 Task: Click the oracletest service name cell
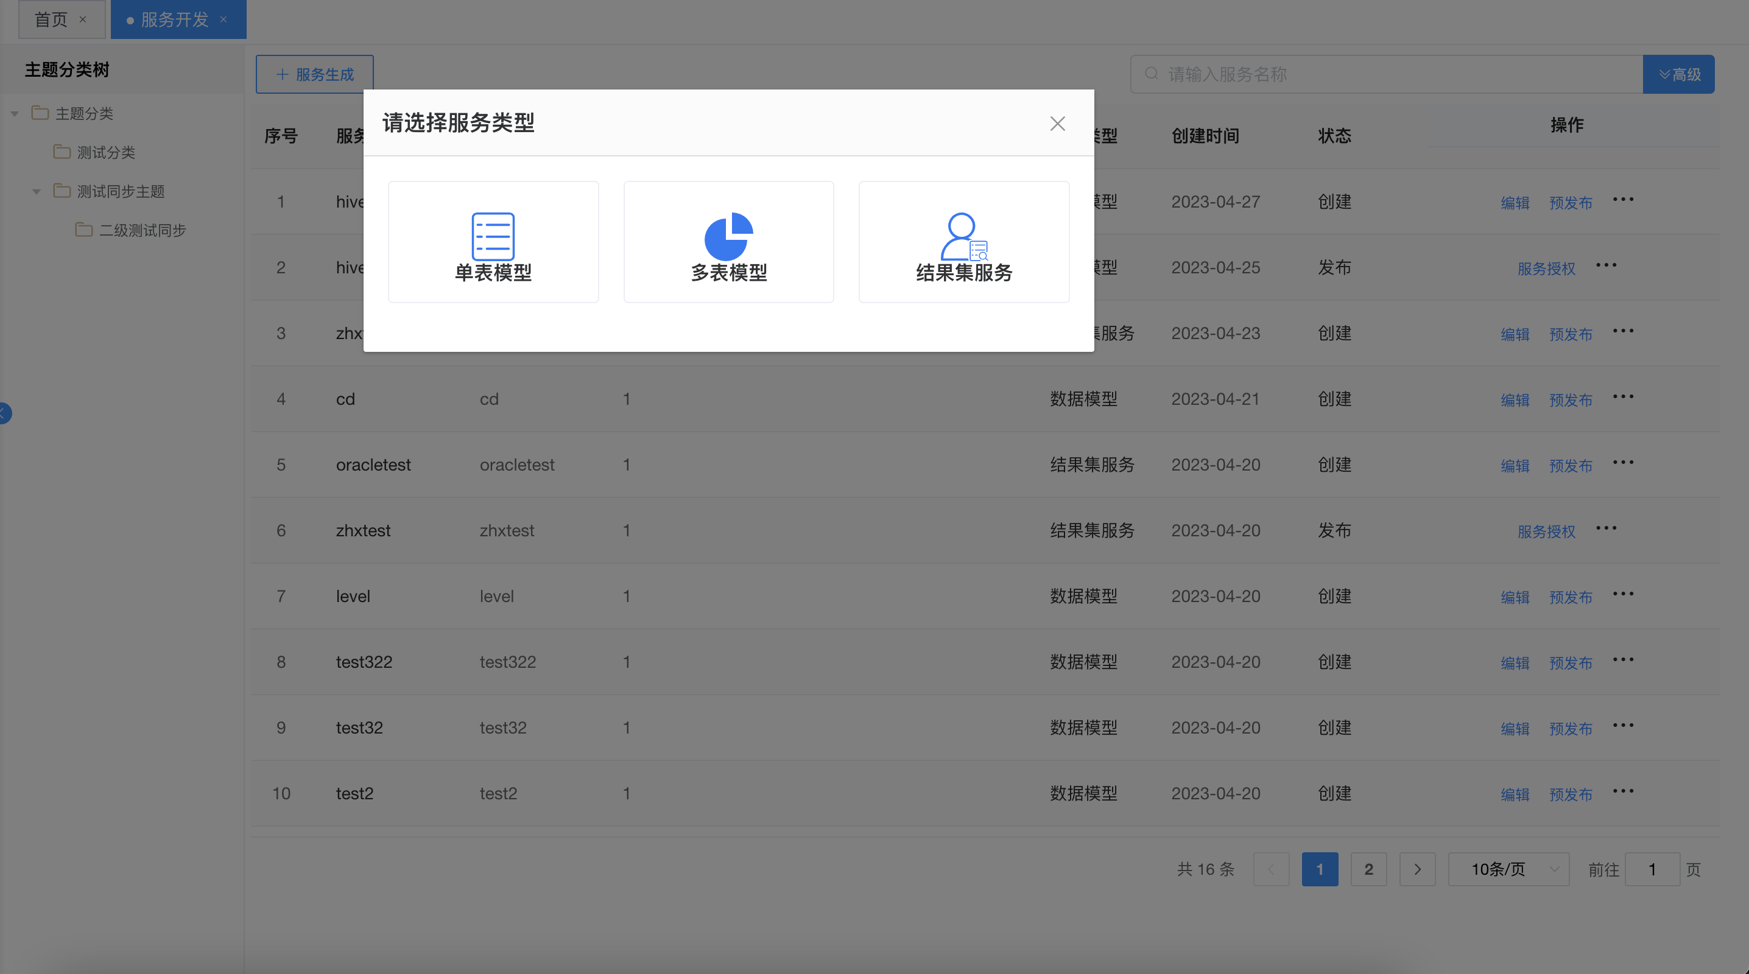[x=373, y=464]
